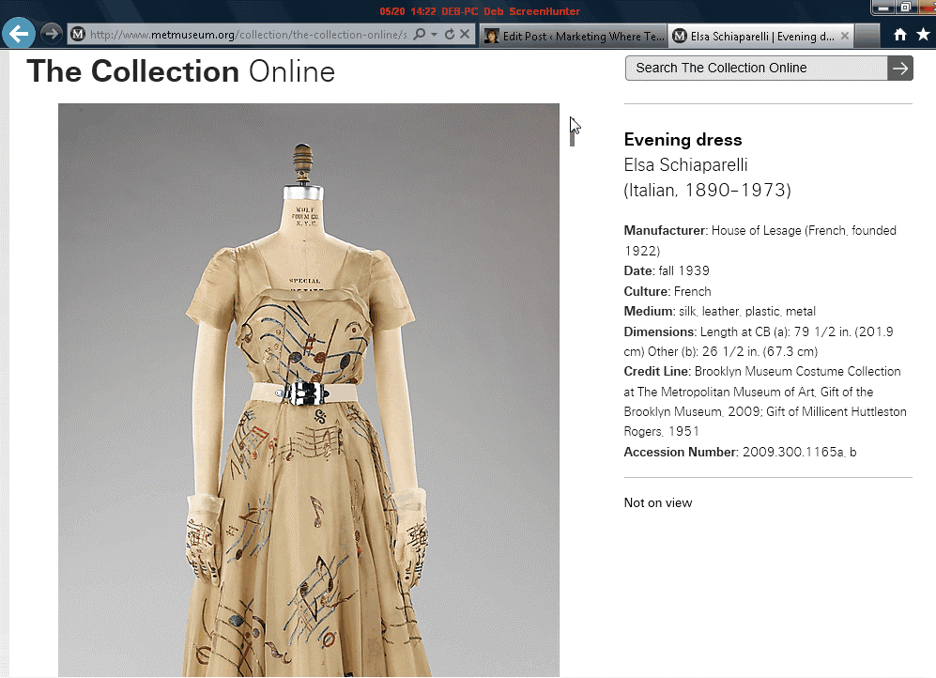This screenshot has height=678, width=936.
Task: Go to the browser Home page icon
Action: [900, 35]
